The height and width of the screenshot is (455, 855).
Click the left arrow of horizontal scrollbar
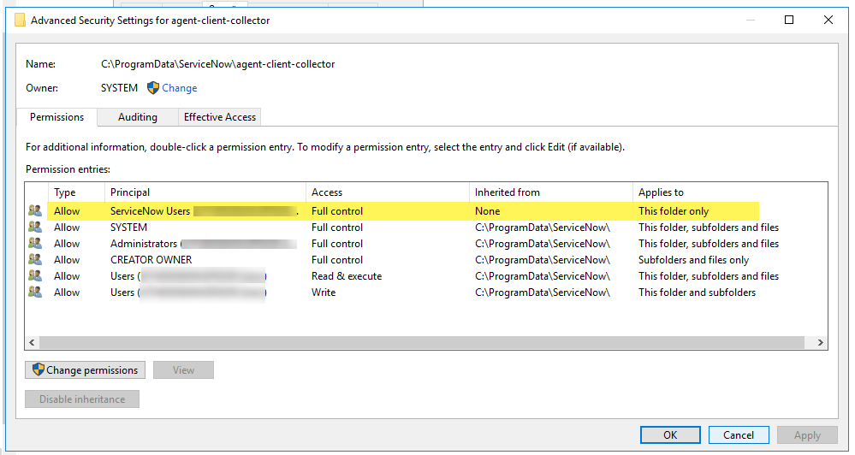(32, 342)
